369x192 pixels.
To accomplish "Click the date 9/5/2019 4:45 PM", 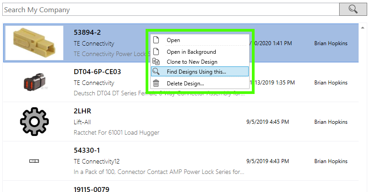I will [268, 122].
